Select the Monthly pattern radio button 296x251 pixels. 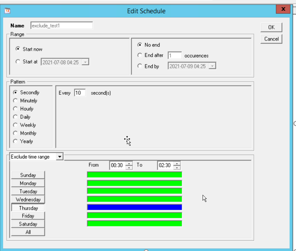point(15,133)
